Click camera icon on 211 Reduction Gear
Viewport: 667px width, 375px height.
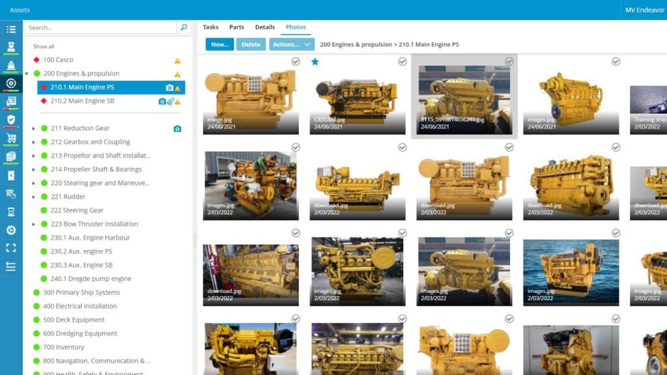coord(177,129)
